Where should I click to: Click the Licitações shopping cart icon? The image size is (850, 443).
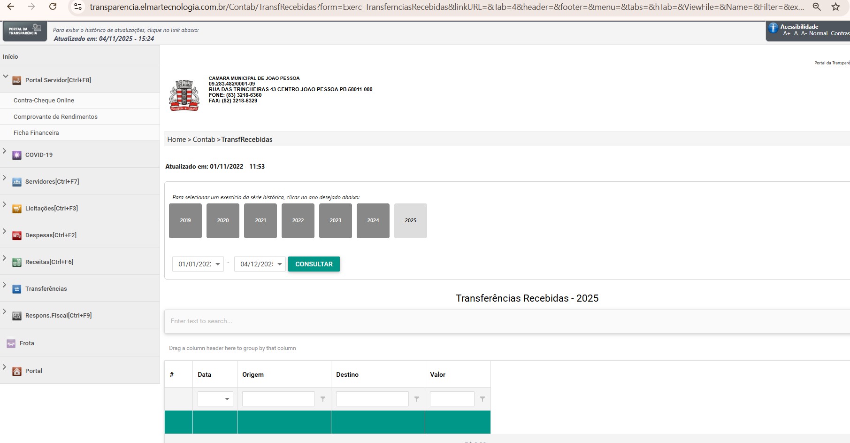17,209
